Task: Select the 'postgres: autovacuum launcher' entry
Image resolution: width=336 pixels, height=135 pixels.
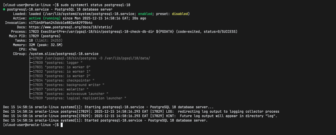Action: tap(71, 94)
